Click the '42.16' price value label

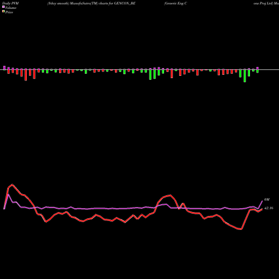click(x=269, y=208)
